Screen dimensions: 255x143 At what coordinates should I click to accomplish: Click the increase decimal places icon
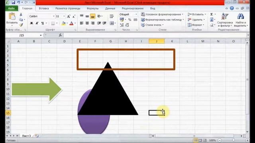(122, 25)
